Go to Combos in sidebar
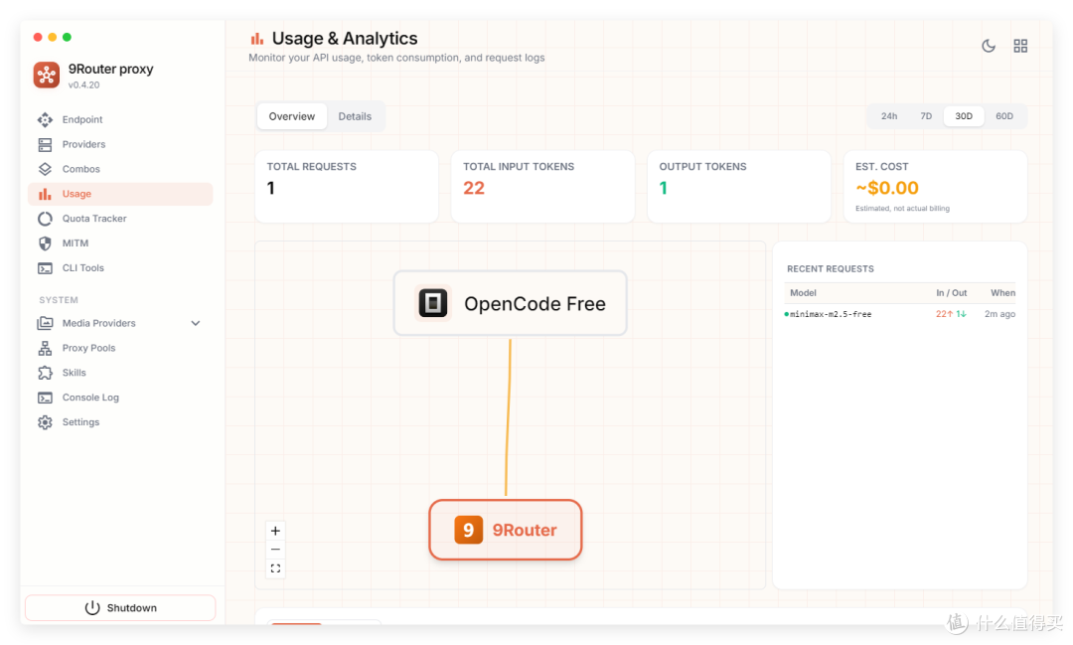1073x645 pixels. pos(120,169)
